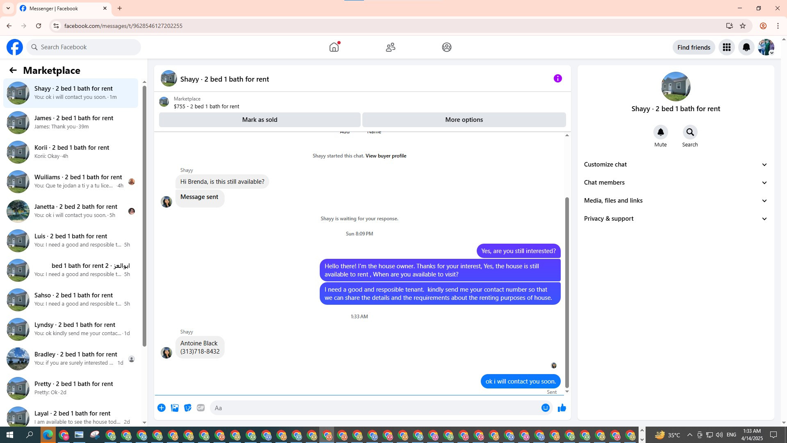Expand Customize chat section
This screenshot has height=443, width=787.
point(675,164)
